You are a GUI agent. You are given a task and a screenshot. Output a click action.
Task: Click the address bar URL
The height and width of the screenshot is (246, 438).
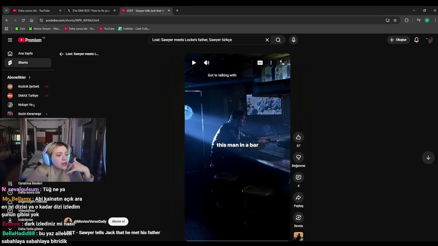pyautogui.click(x=72, y=20)
